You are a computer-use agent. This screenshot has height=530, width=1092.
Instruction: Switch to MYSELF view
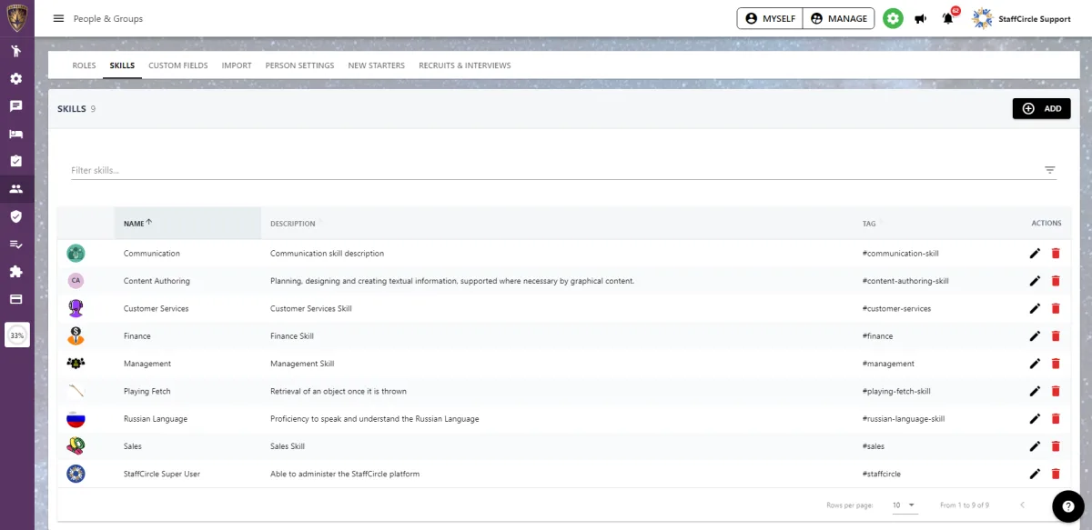[769, 18]
